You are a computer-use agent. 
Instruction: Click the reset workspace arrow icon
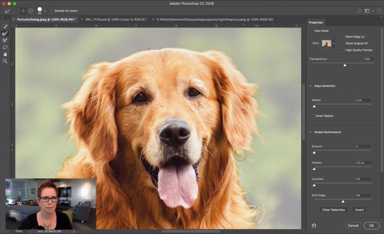tap(314, 226)
